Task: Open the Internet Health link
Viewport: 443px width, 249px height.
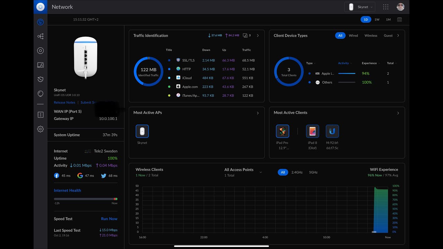Action: (x=67, y=191)
